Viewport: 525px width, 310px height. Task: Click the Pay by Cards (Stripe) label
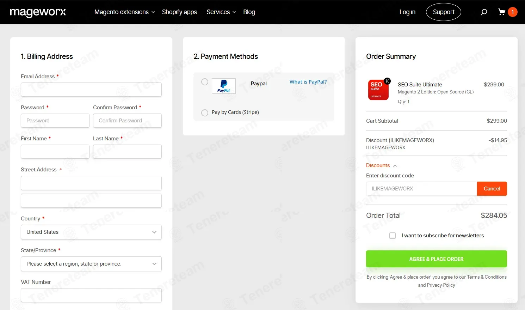(235, 113)
